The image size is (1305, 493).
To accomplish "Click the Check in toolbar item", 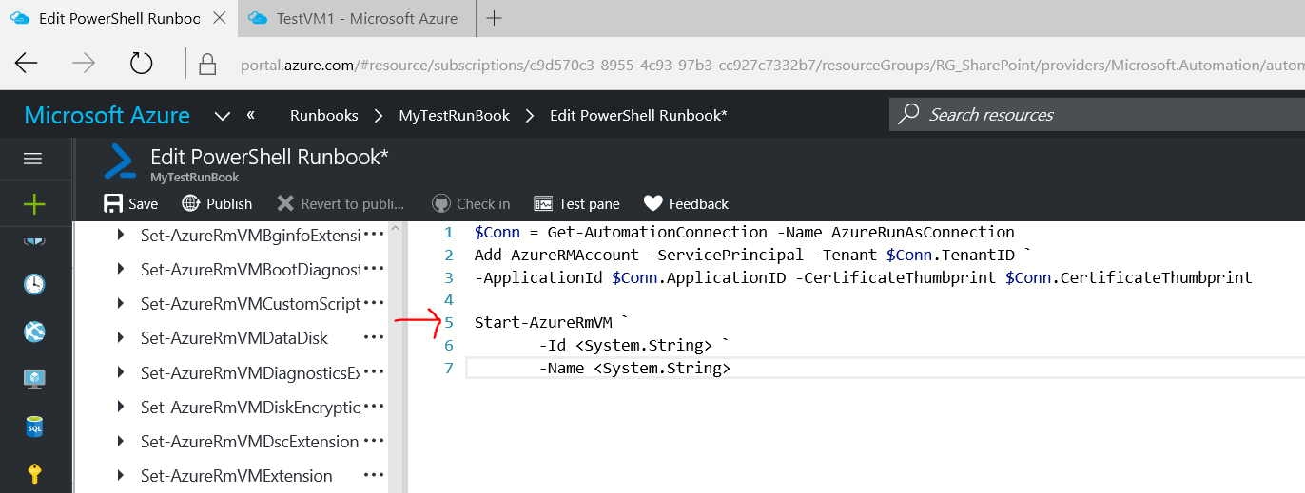I will [471, 203].
